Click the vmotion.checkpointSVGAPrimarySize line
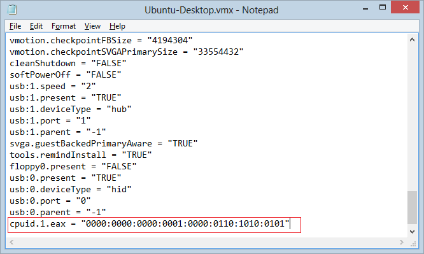424x254 pixels. click(x=126, y=52)
